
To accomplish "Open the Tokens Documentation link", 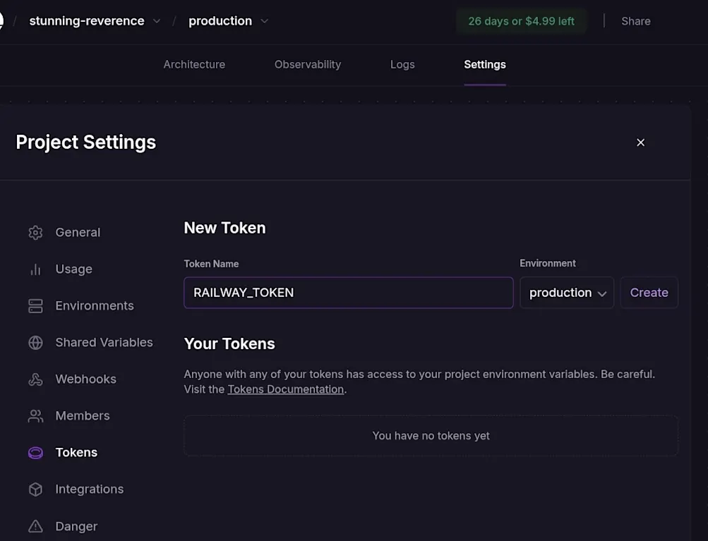I will (x=285, y=389).
